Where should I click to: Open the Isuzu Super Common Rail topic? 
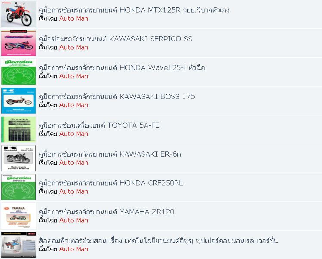click(x=158, y=240)
